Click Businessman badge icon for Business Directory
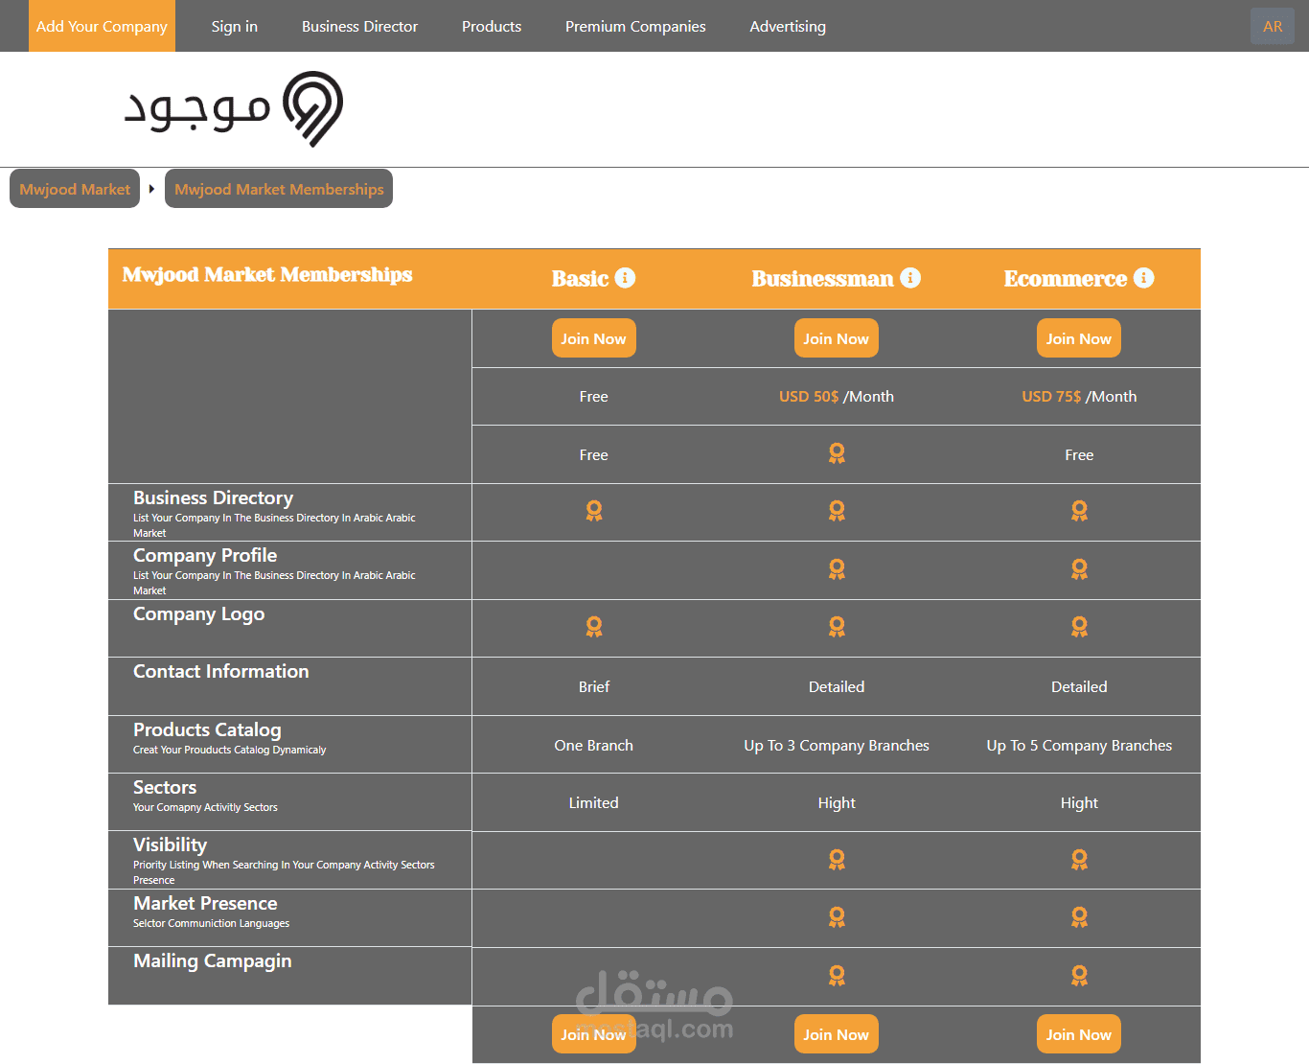This screenshot has width=1309, height=1064. coord(837,511)
